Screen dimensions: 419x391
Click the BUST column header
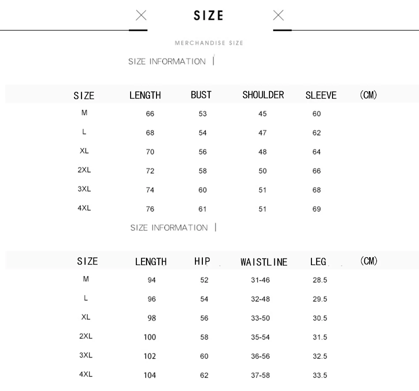(201, 95)
